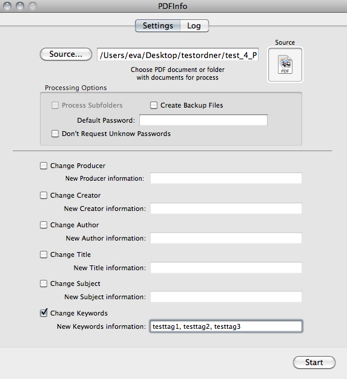Toggle the Change Subject checkbox
This screenshot has width=347, height=379.
[x=44, y=283]
